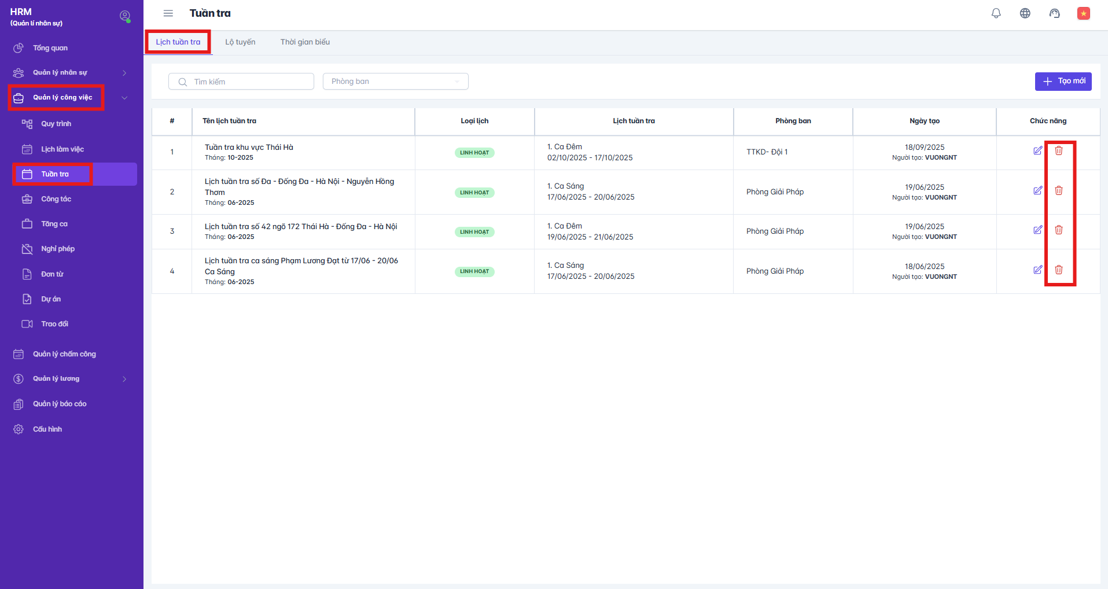Edit the Tuần tra khu vực Thái Hà row
The height and width of the screenshot is (589, 1108).
[1037, 151]
